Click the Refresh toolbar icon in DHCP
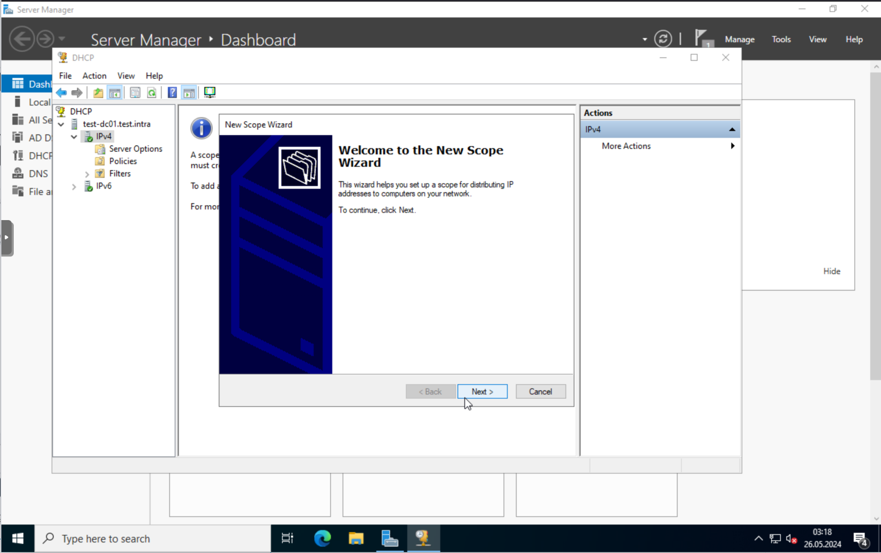Screen dimensions: 881x553 (x=152, y=93)
